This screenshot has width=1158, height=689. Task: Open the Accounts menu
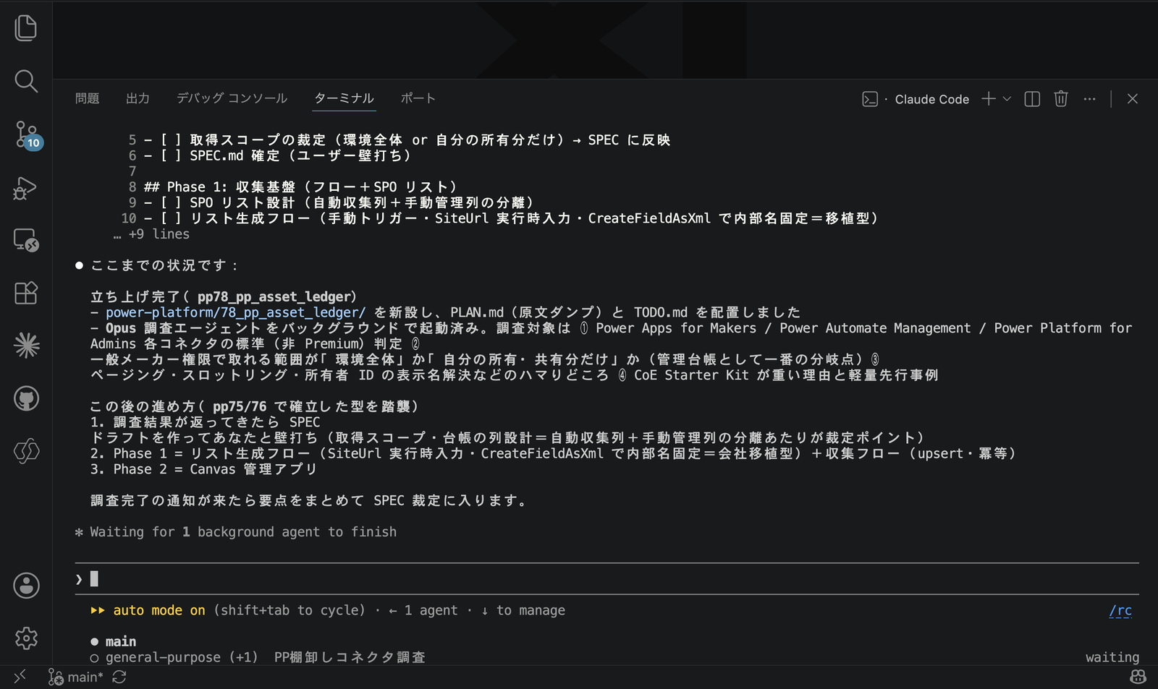pos(26,586)
